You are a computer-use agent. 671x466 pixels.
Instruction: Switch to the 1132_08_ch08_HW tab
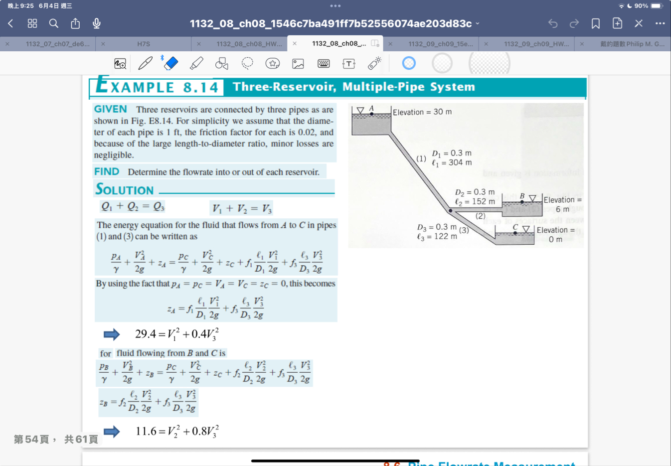click(x=249, y=44)
